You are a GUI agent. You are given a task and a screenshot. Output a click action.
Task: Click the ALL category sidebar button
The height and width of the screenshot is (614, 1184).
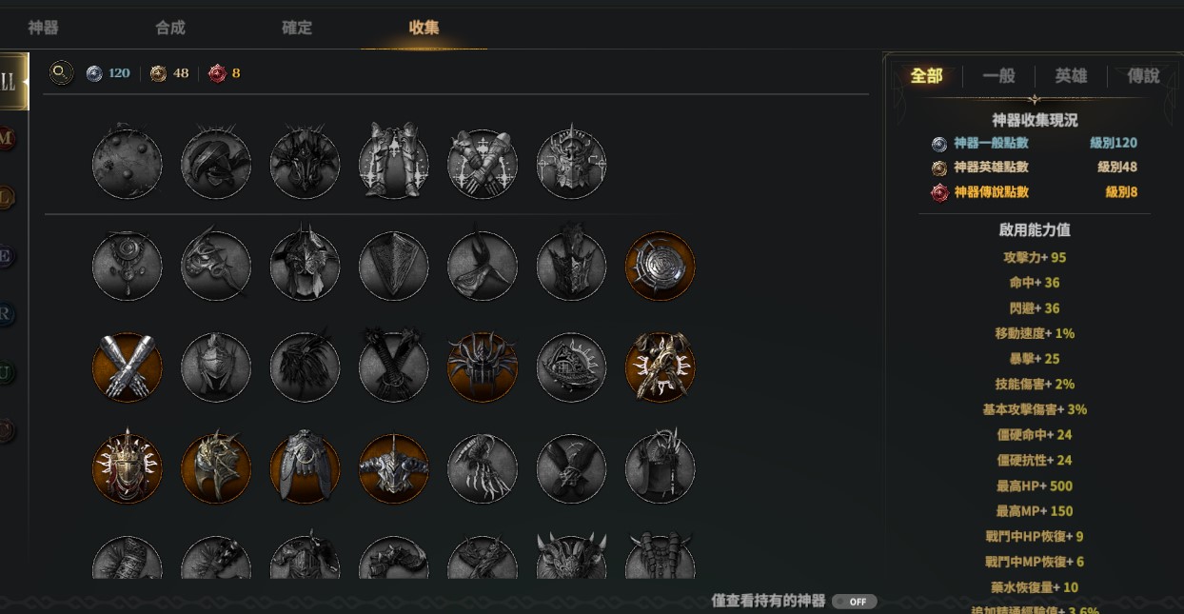click(11, 82)
